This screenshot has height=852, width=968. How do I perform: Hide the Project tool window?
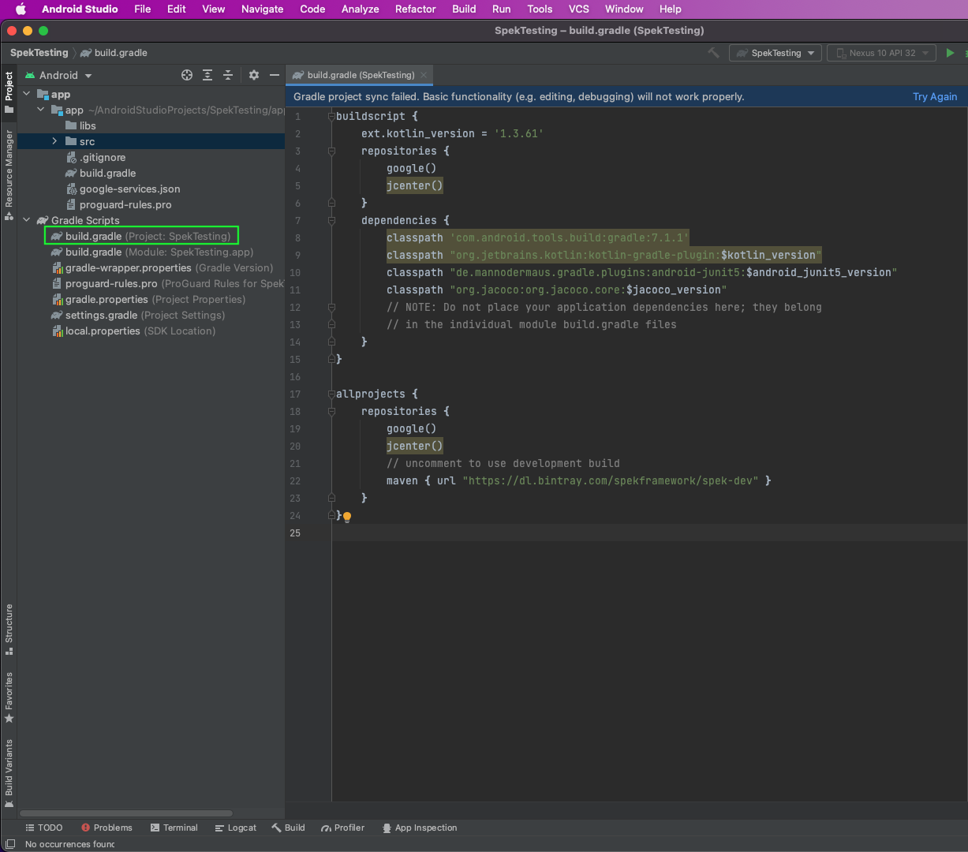click(x=275, y=75)
